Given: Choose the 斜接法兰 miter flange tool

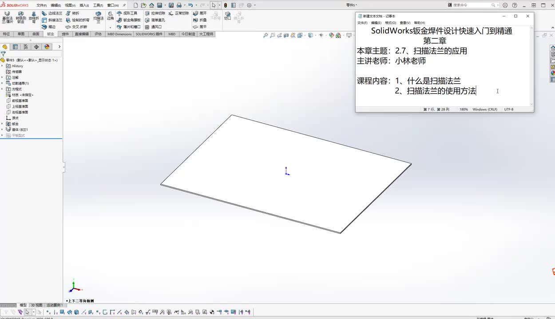Looking at the screenshot, I should tap(52, 20).
